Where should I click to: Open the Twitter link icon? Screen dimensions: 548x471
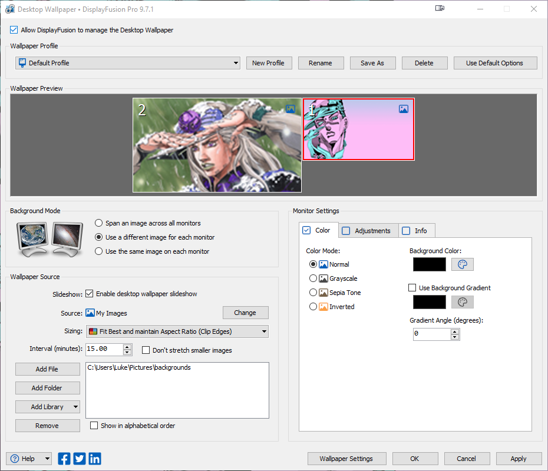[x=80, y=459]
